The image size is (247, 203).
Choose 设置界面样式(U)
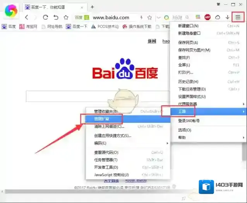click(x=208, y=96)
